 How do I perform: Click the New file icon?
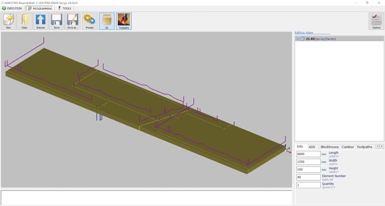8,21
